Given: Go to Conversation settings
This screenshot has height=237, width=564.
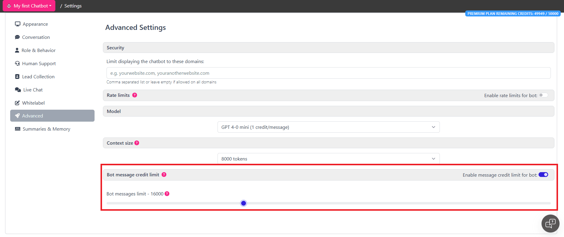Looking at the screenshot, I should (x=36, y=37).
